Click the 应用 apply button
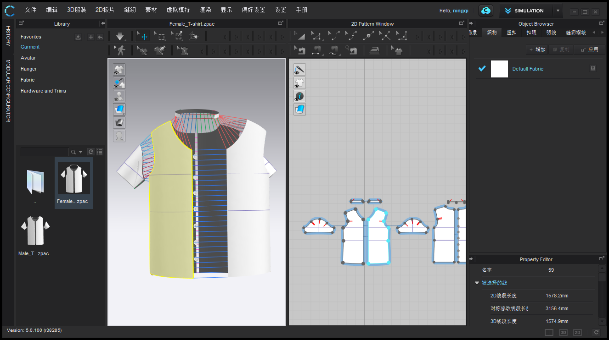Image resolution: width=609 pixels, height=340 pixels. tap(589, 49)
